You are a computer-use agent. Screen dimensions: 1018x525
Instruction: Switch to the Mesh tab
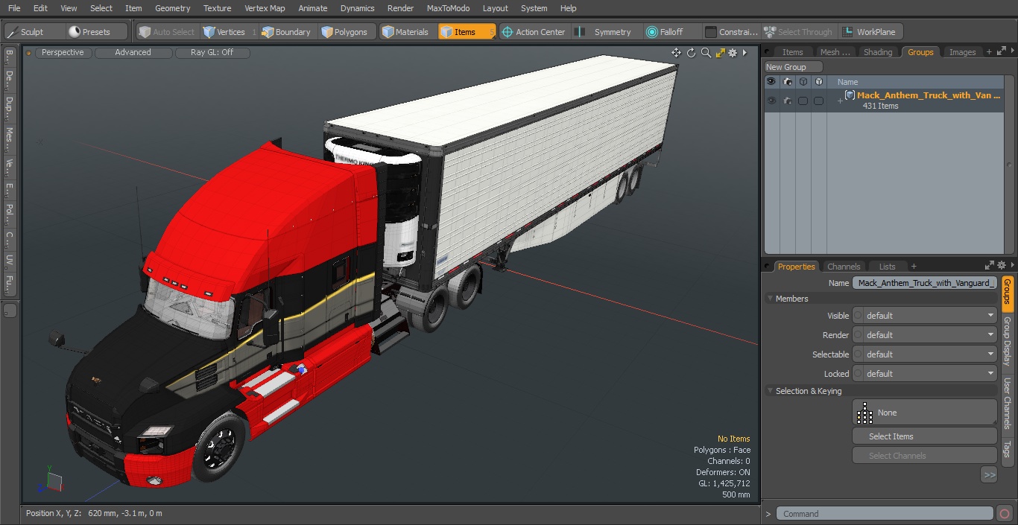coord(834,52)
